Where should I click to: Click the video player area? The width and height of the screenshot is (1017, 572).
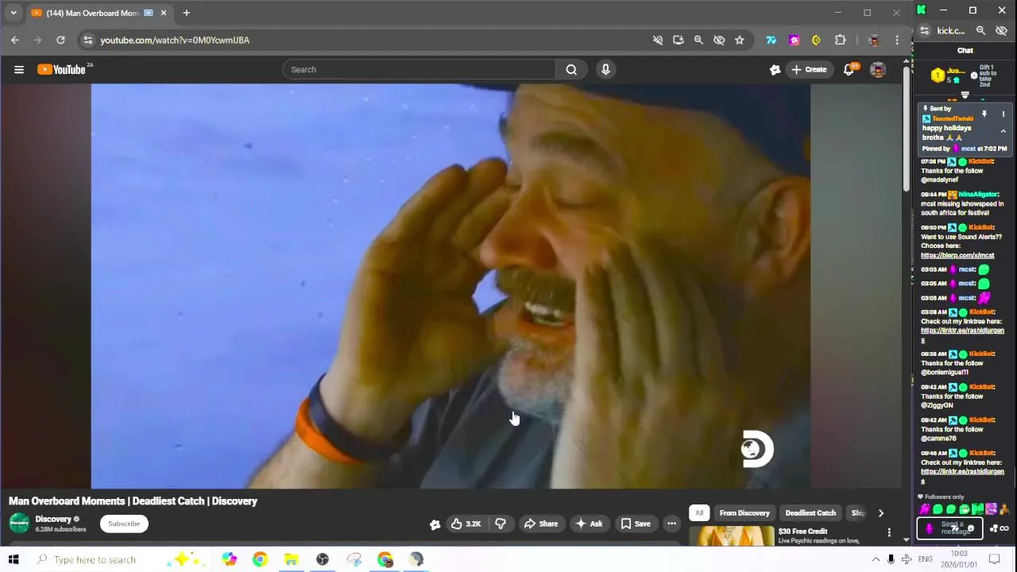pos(450,286)
